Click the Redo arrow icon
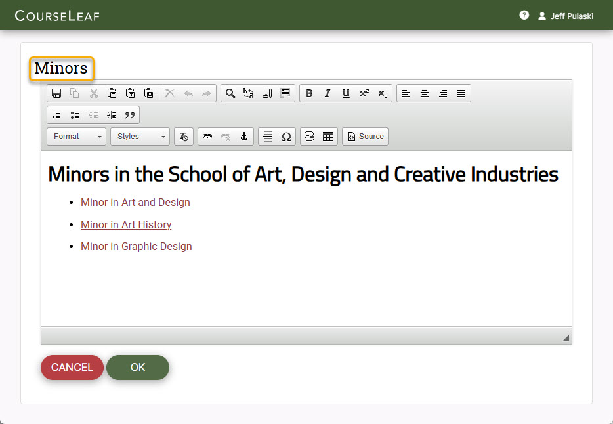 (x=207, y=93)
